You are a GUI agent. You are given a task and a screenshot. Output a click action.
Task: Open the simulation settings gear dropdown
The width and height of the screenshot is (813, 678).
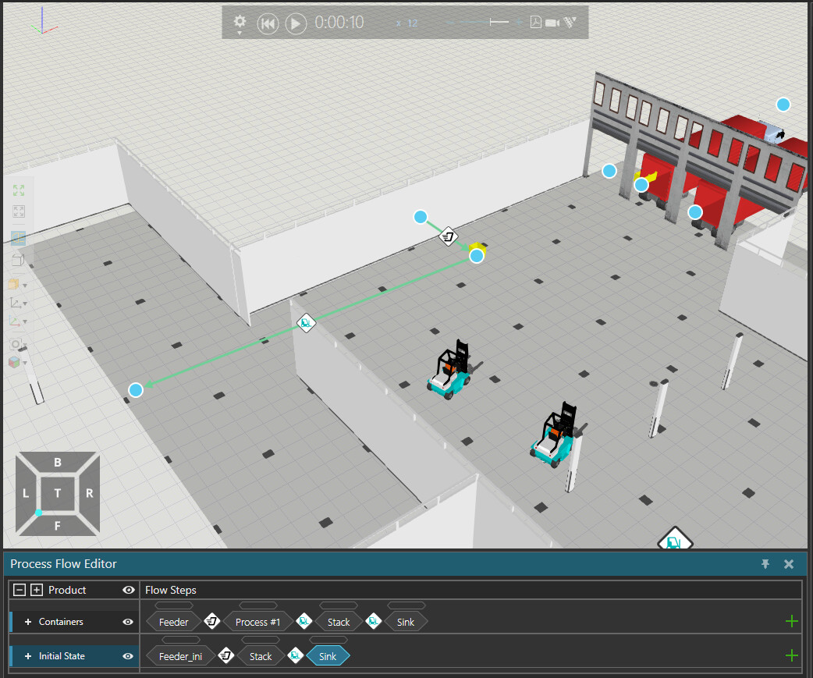[x=240, y=23]
